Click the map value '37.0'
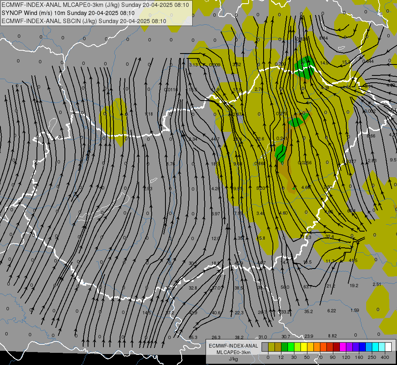This screenshot has width=397, height=365. (216, 288)
